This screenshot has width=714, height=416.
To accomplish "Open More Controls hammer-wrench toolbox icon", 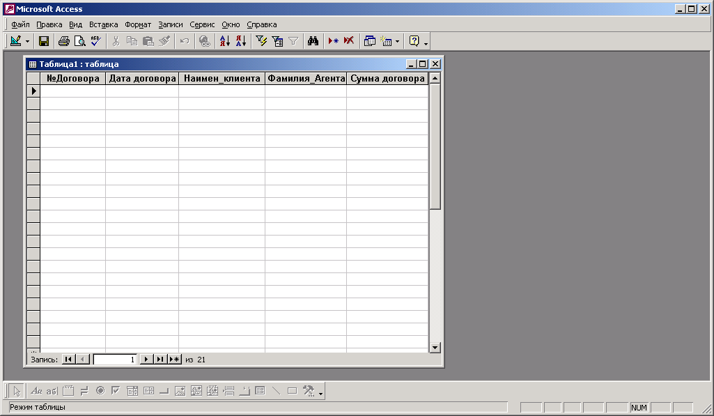I will 309,391.
